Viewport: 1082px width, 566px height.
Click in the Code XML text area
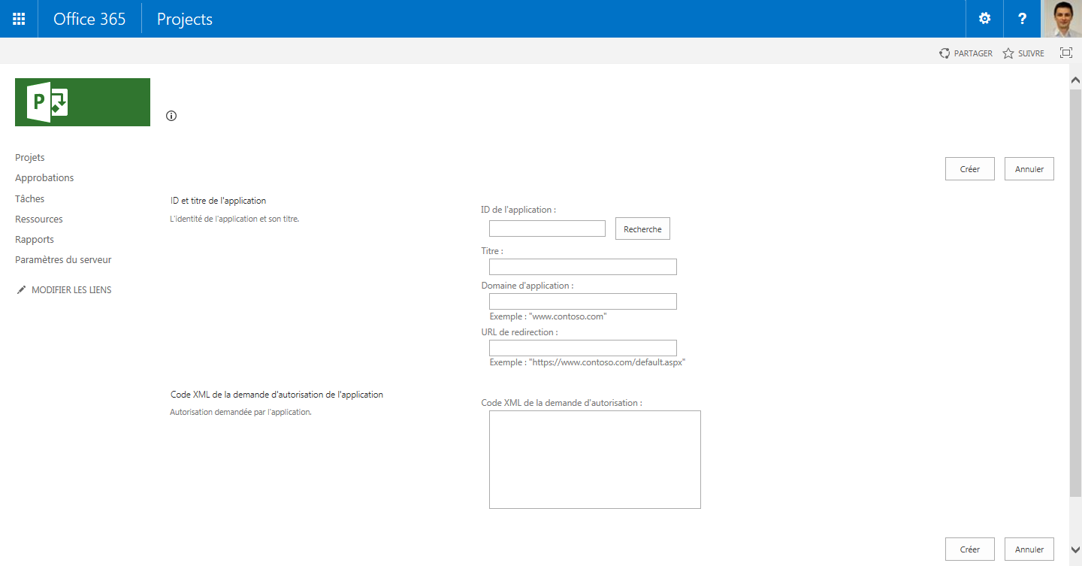[x=594, y=459]
